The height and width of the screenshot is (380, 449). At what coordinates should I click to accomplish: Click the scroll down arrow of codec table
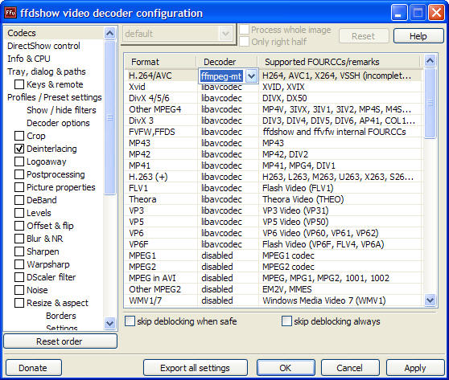[x=430, y=300]
